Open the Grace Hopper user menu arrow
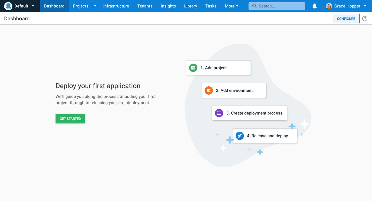The image size is (372, 201). pyautogui.click(x=365, y=6)
